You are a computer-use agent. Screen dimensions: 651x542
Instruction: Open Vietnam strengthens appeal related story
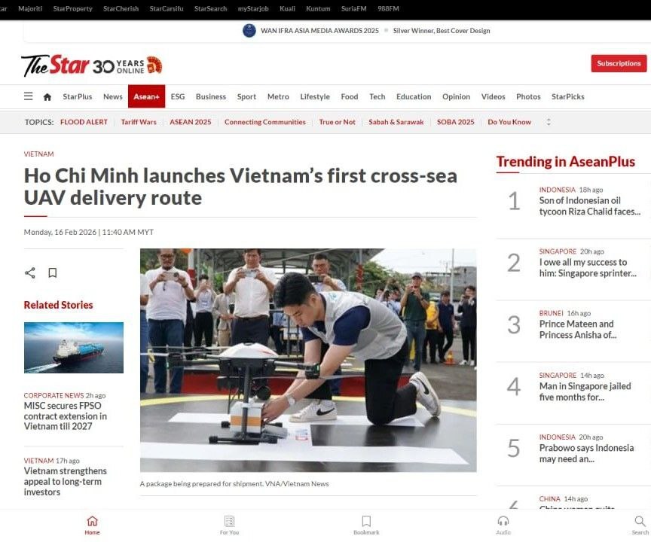[66, 482]
